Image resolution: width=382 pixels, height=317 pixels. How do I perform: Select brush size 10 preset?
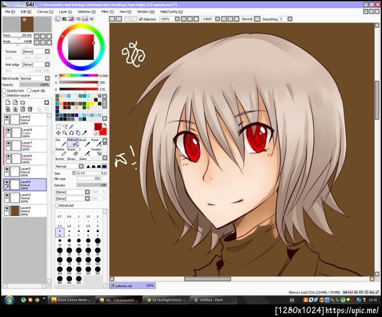point(60,242)
